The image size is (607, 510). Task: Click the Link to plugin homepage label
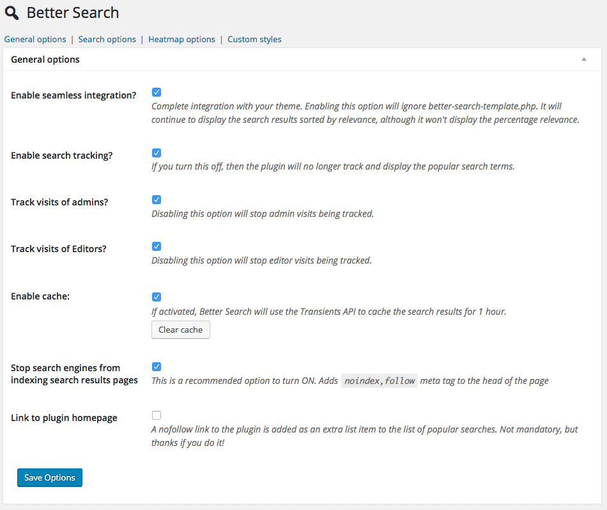click(64, 418)
